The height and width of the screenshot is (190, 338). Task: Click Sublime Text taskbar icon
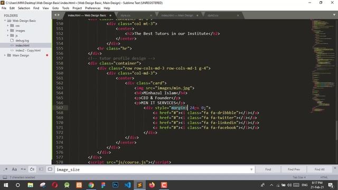(139, 185)
